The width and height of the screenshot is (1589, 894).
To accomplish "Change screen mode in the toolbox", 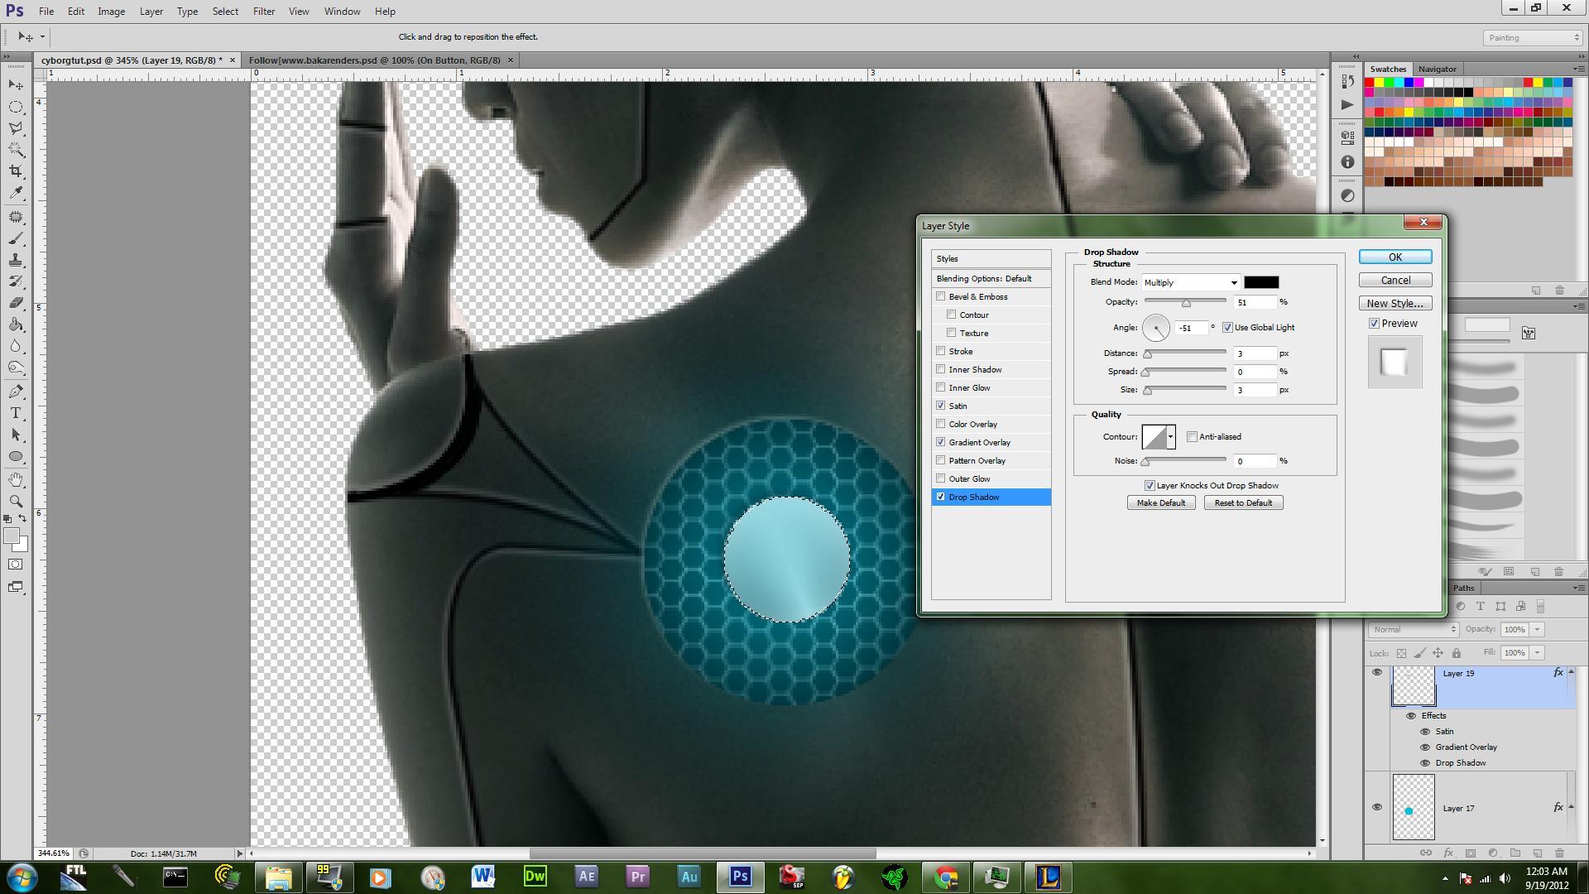I will click(16, 587).
